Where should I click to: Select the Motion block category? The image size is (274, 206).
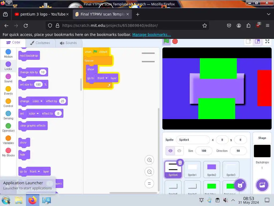coord(8,54)
